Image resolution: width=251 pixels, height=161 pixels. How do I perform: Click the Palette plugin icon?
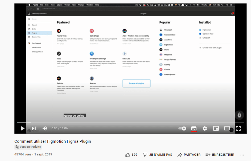pyautogui.click(x=59, y=78)
